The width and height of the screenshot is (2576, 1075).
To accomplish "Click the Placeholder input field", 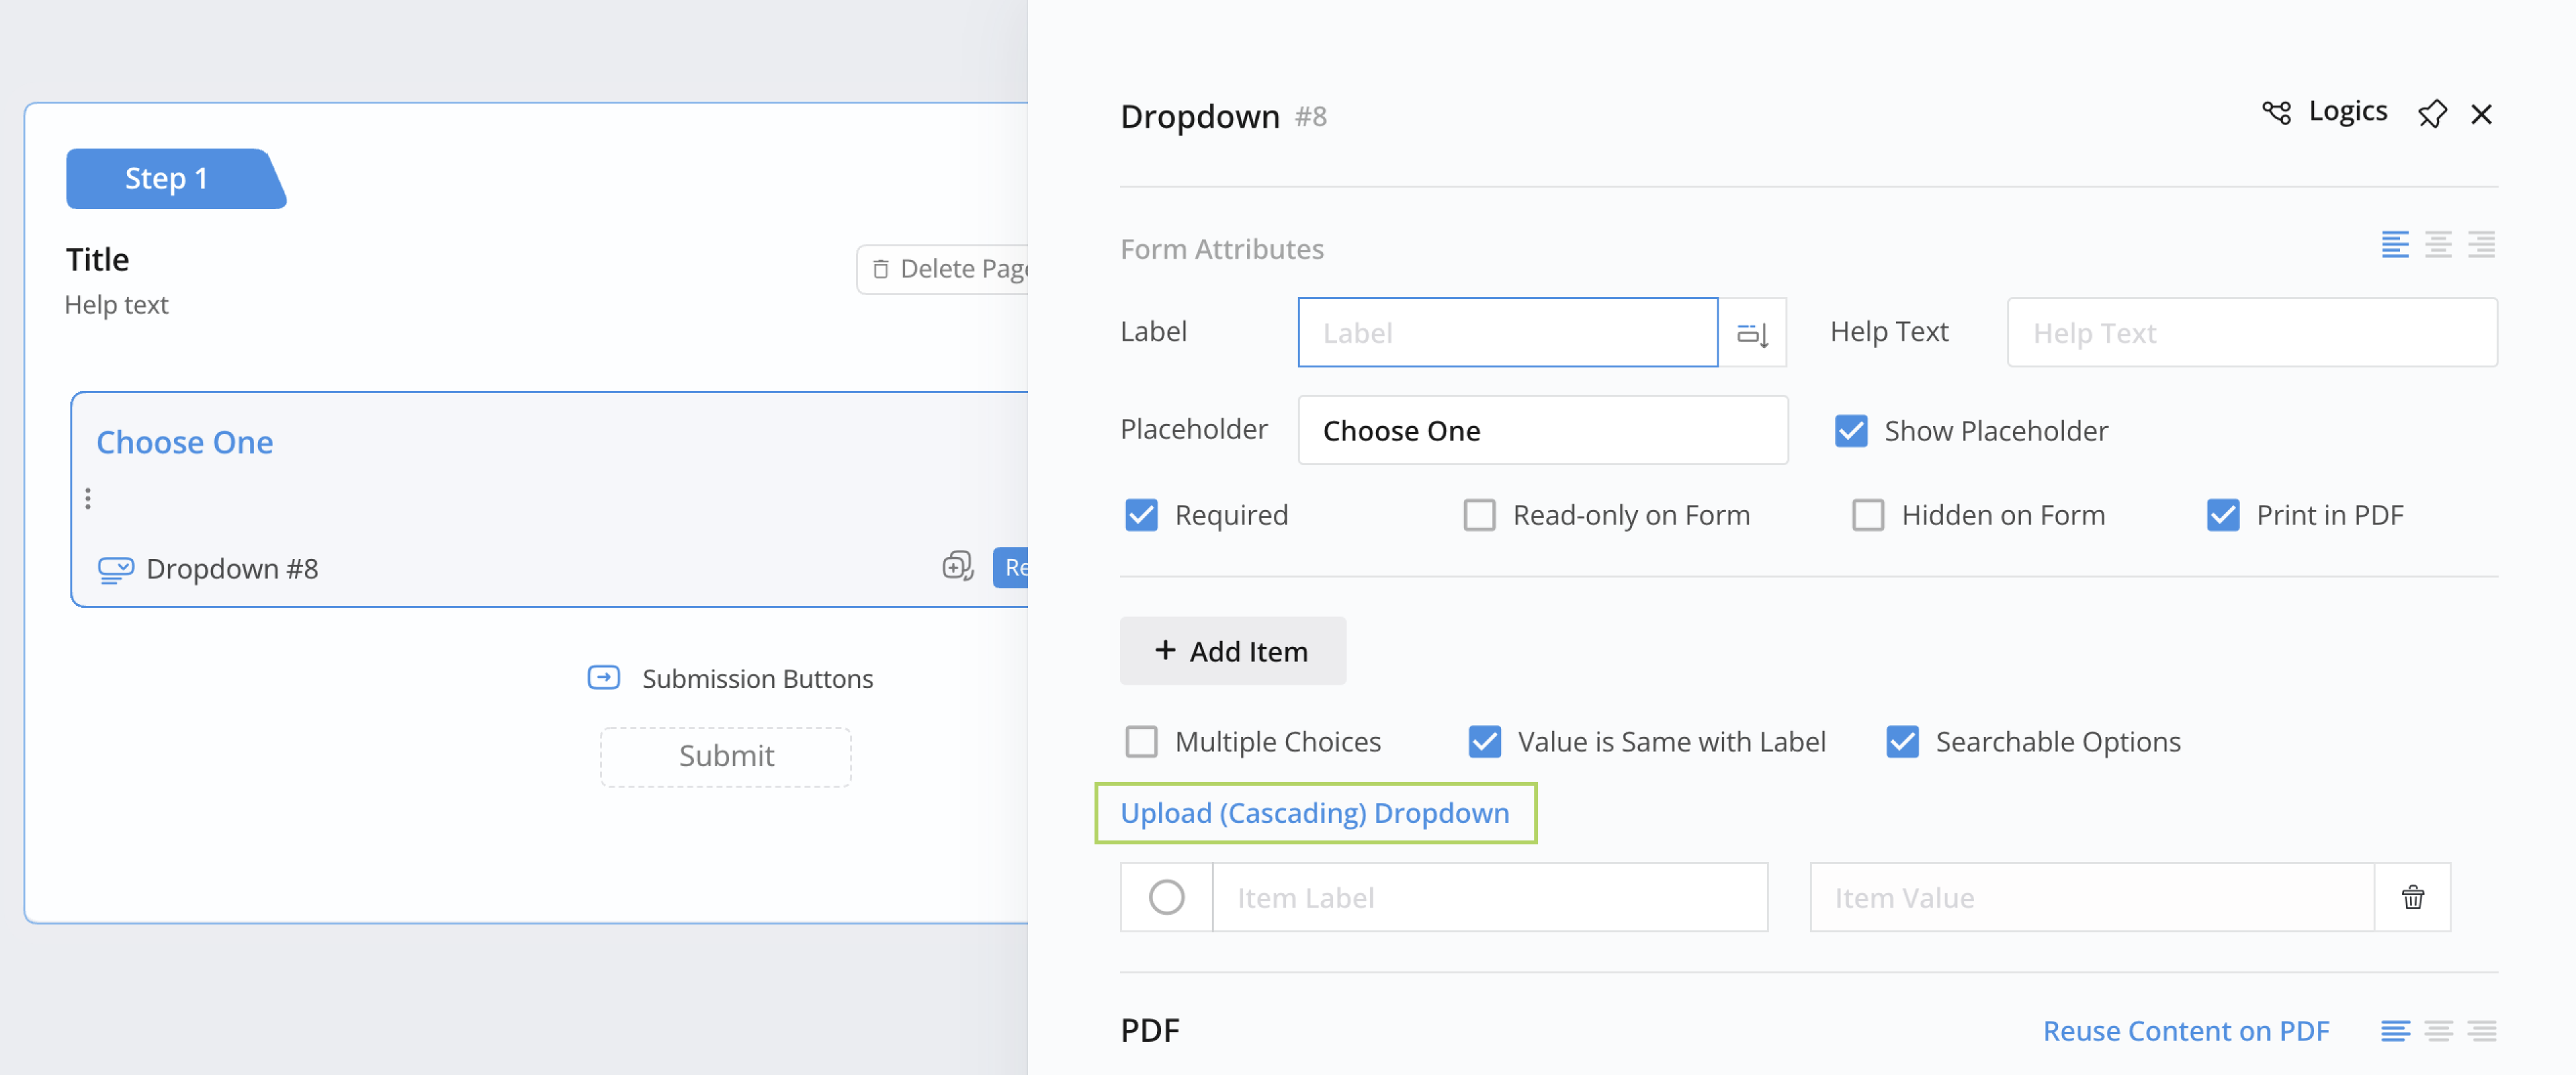I will [x=1541, y=429].
